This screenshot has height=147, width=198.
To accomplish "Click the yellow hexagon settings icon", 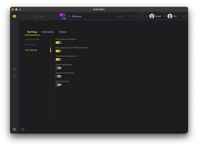I will coord(14,129).
